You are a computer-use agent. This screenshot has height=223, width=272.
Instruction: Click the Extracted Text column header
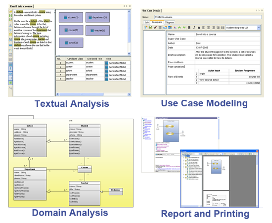(94, 59)
